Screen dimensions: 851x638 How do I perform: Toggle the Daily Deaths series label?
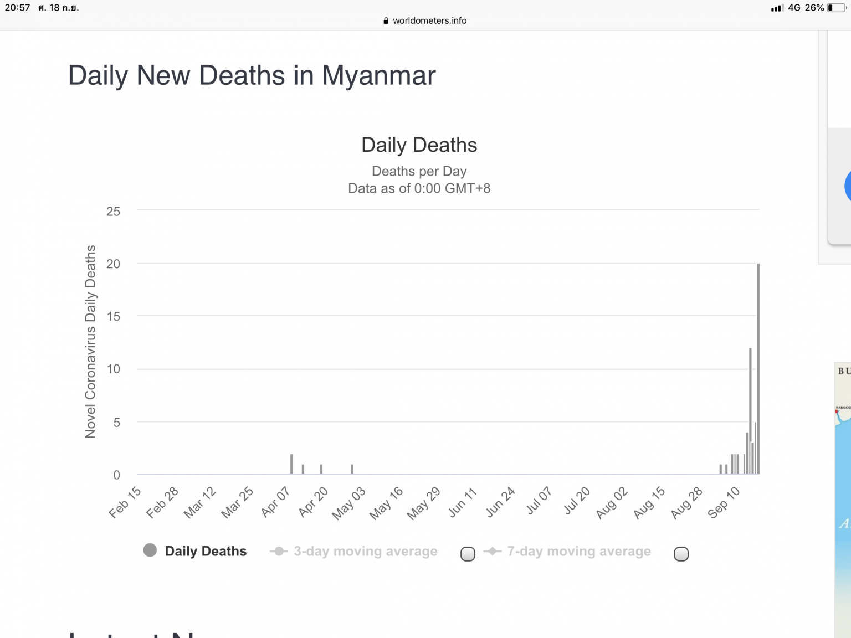pyautogui.click(x=206, y=551)
